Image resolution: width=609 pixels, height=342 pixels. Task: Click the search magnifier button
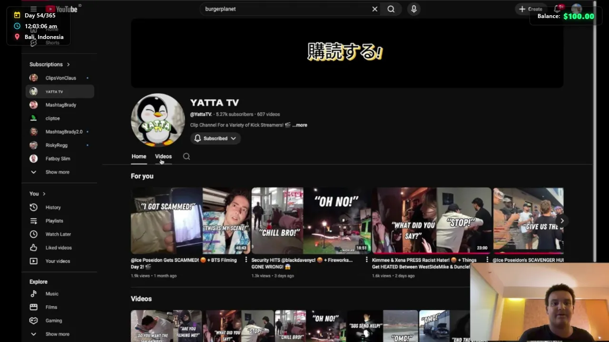391,9
